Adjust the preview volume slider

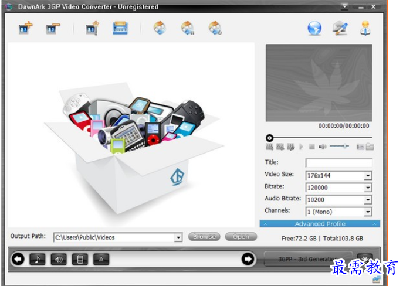[339, 147]
